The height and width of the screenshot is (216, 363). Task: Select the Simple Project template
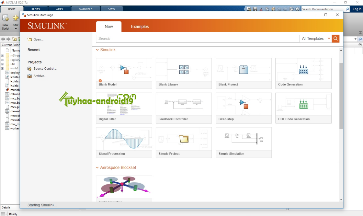(x=184, y=143)
